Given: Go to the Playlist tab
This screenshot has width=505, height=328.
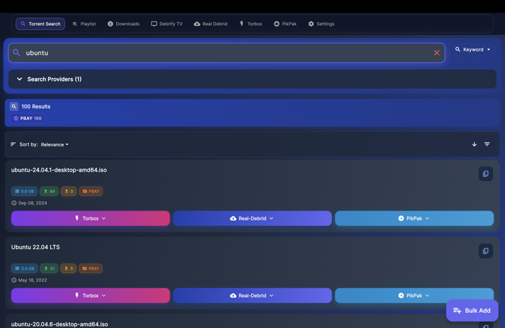Looking at the screenshot, I should pos(84,24).
